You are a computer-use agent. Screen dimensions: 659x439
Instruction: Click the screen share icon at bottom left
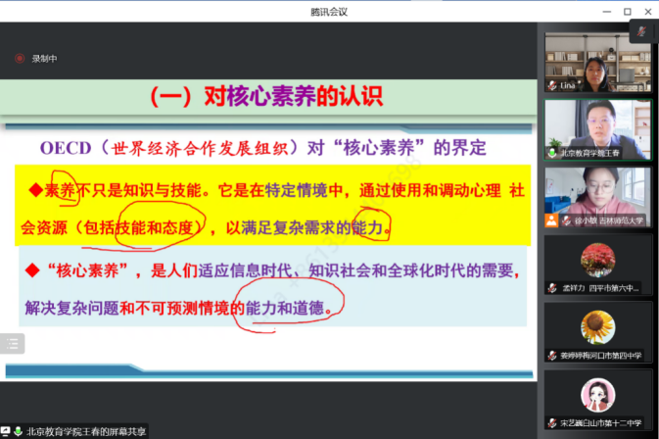(x=6, y=431)
